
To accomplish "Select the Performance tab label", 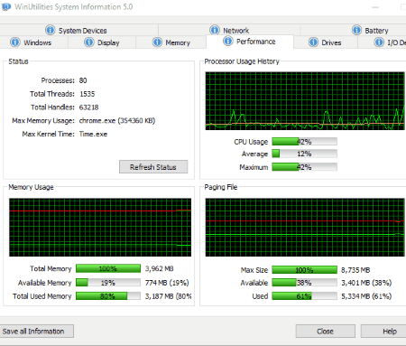I will point(256,42).
